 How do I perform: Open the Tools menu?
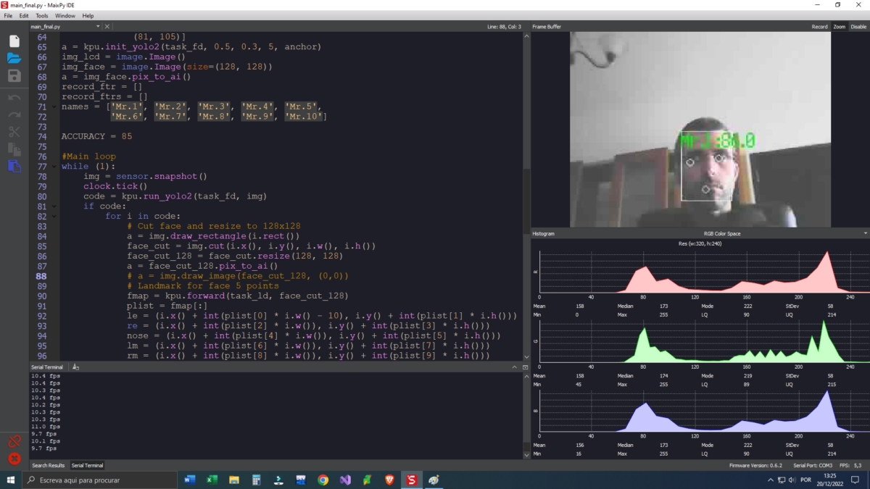42,15
